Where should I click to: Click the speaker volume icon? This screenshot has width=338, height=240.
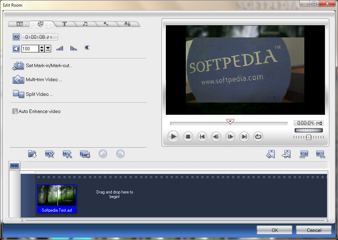[16, 49]
